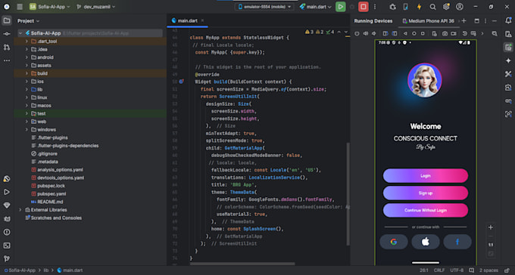Viewport: 515px width, 275px height.
Task: Open Flutter attach debugger icon in top toolbar
Action: pos(392,7)
